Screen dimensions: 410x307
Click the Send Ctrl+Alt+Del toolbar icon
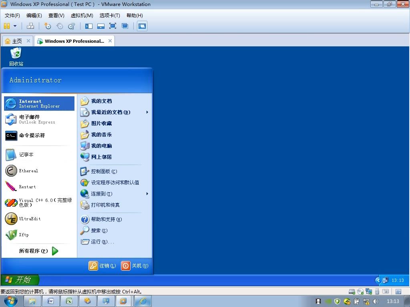coord(30,26)
